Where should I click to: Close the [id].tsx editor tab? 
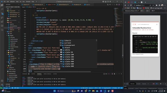click(55, 5)
